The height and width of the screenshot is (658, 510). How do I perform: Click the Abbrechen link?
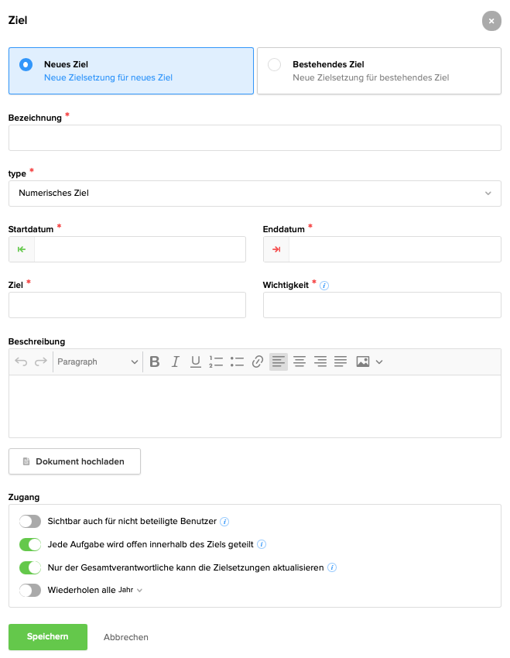(x=126, y=637)
